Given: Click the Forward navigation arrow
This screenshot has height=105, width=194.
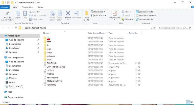Looking at the screenshot, I should point(8,28).
